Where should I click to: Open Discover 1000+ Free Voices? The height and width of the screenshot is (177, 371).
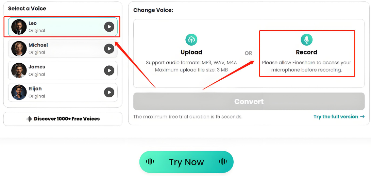[x=63, y=119]
